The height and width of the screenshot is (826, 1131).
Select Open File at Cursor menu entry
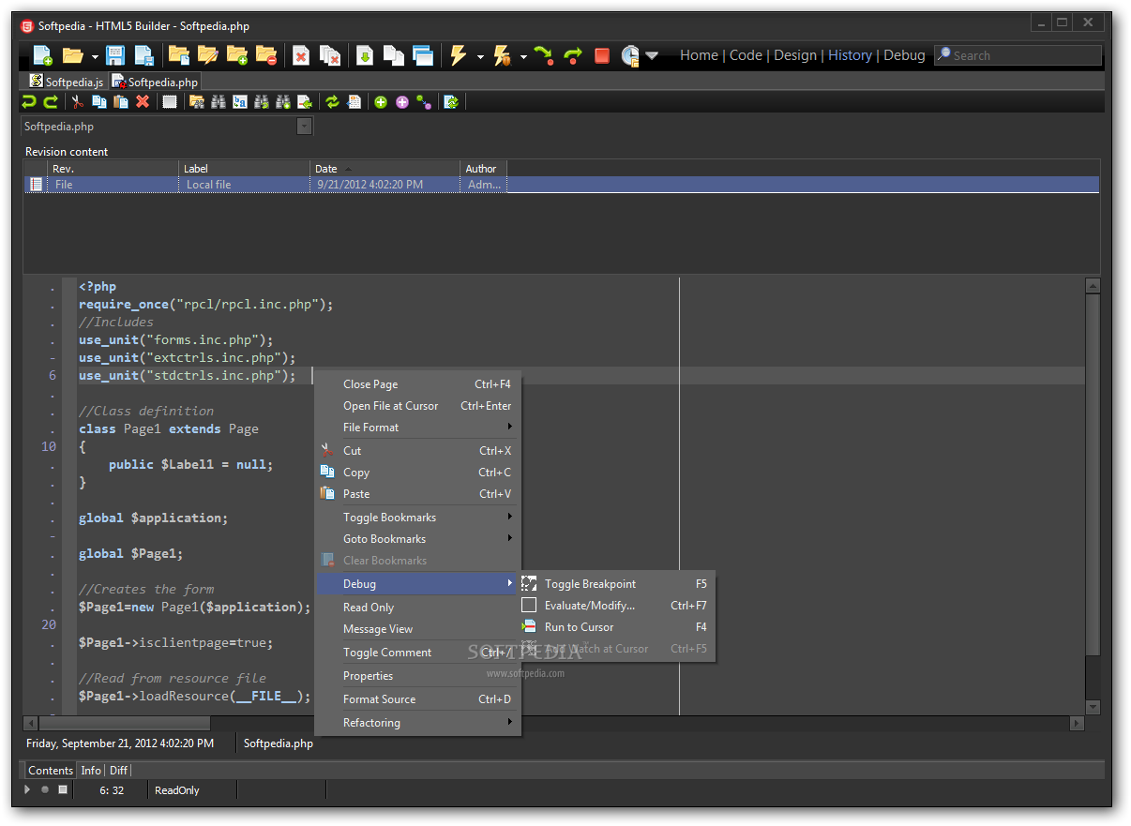coord(417,406)
